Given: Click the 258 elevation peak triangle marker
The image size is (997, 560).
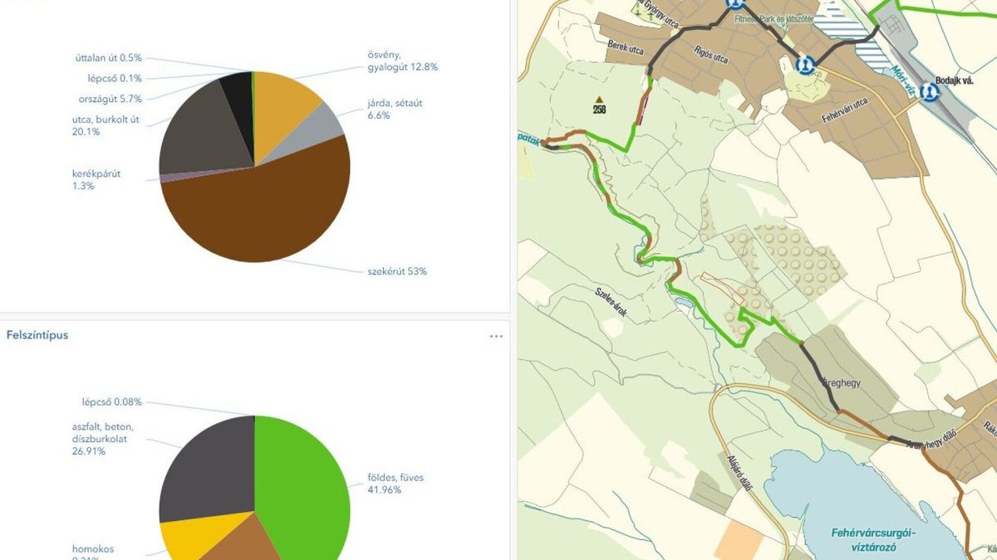Looking at the screenshot, I should [x=598, y=100].
